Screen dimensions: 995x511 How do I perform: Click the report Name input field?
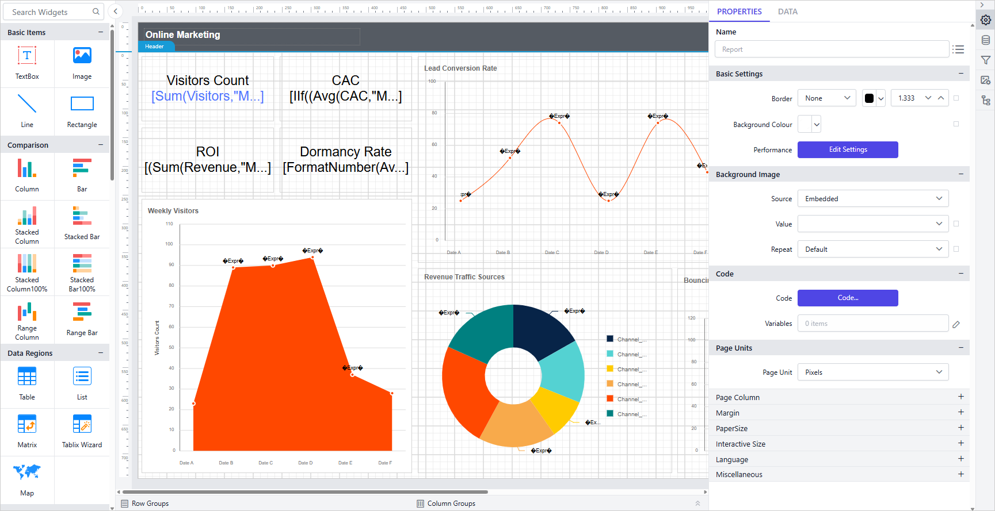832,49
